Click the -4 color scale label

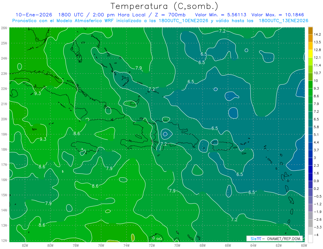pyautogui.click(x=316, y=235)
